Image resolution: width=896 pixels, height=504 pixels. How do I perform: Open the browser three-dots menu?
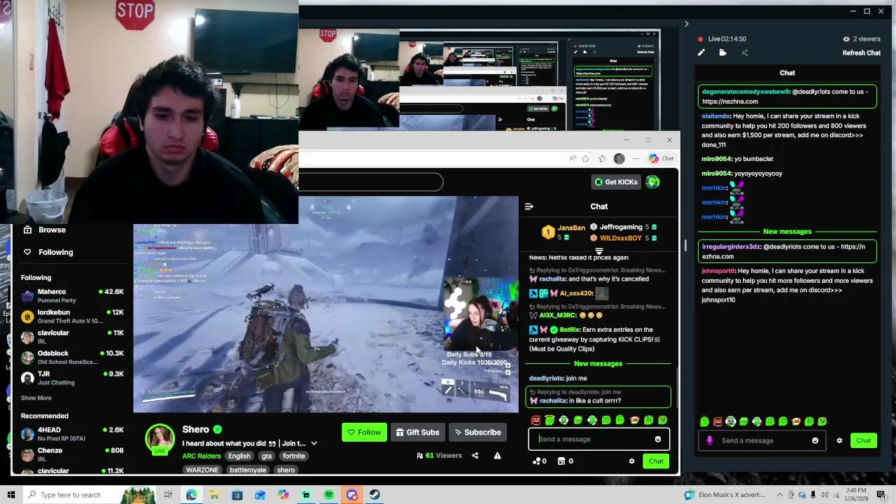coord(636,159)
